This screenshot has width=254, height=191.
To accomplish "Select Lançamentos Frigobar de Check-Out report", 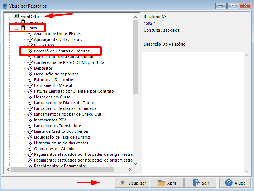I will 68,114.
